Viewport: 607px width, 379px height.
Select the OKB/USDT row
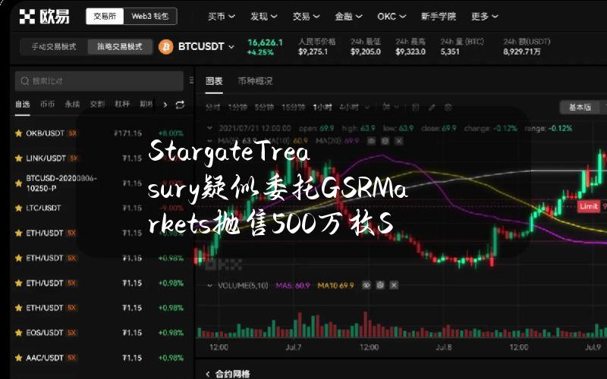[99, 133]
